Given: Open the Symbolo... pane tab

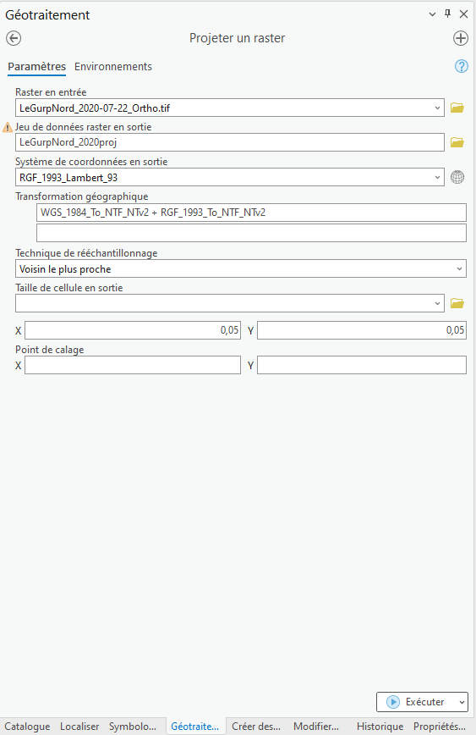Looking at the screenshot, I should [133, 726].
